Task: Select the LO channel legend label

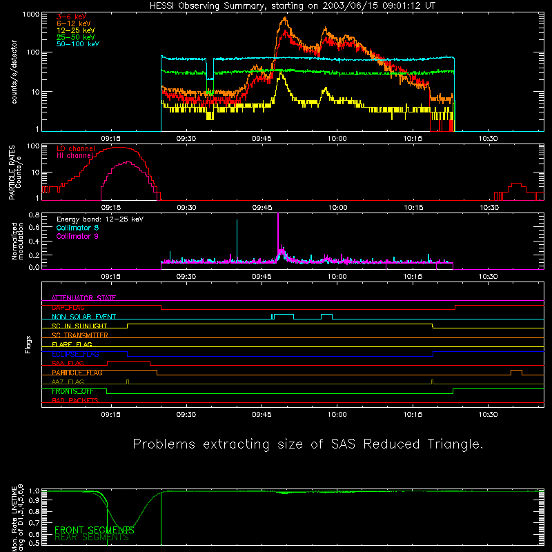Action: point(76,148)
